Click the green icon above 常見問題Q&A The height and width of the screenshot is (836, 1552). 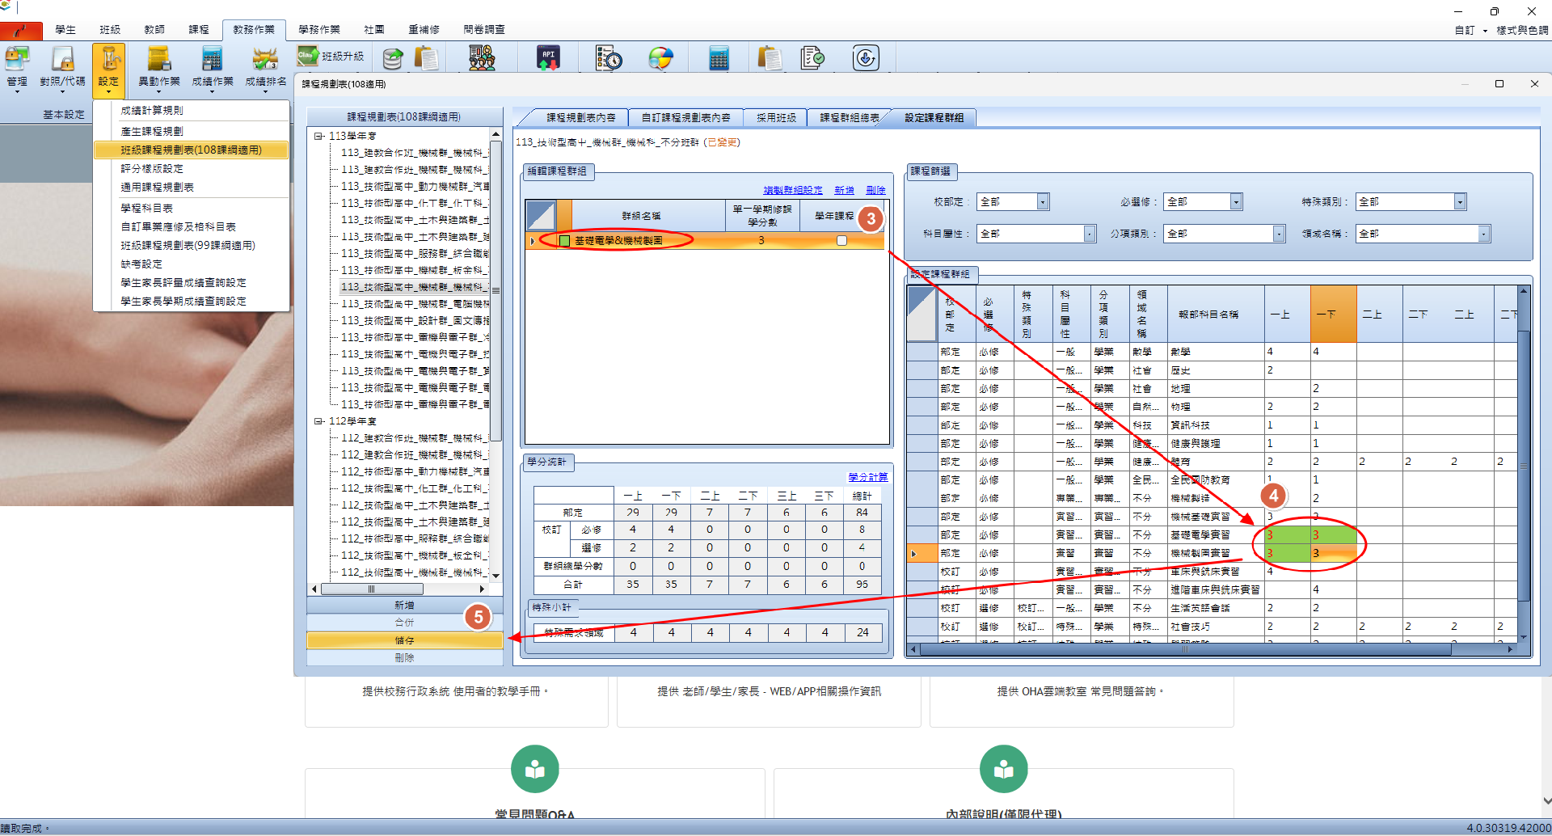point(535,769)
